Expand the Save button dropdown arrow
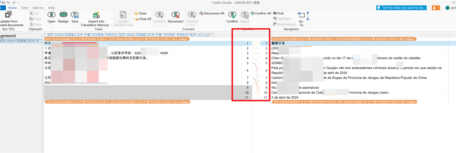This screenshot has height=153, width=456. coord(75,25)
